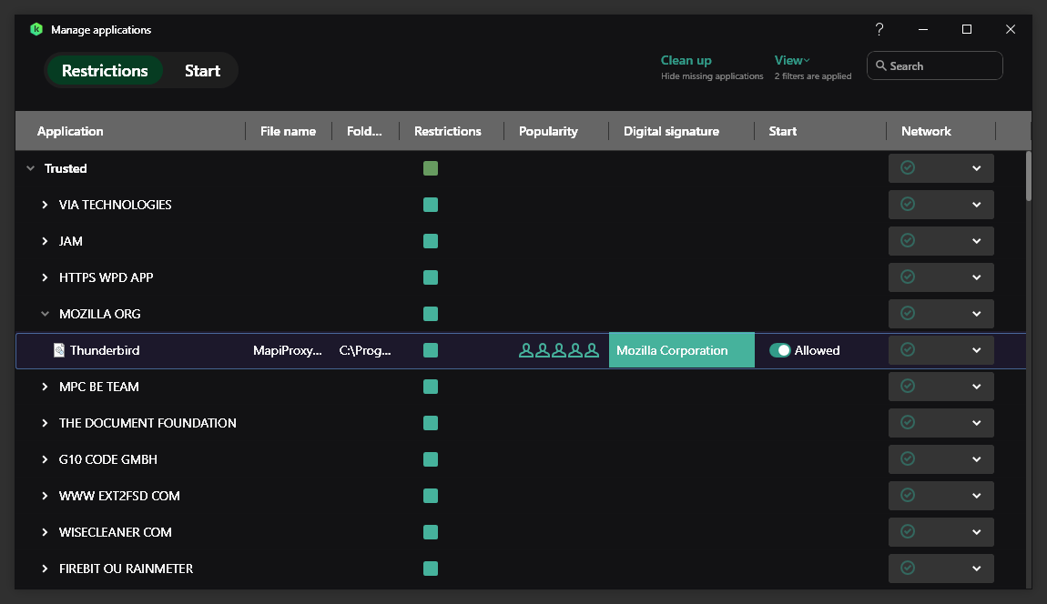Click the Kaspersky logo icon in title bar

coord(36,29)
